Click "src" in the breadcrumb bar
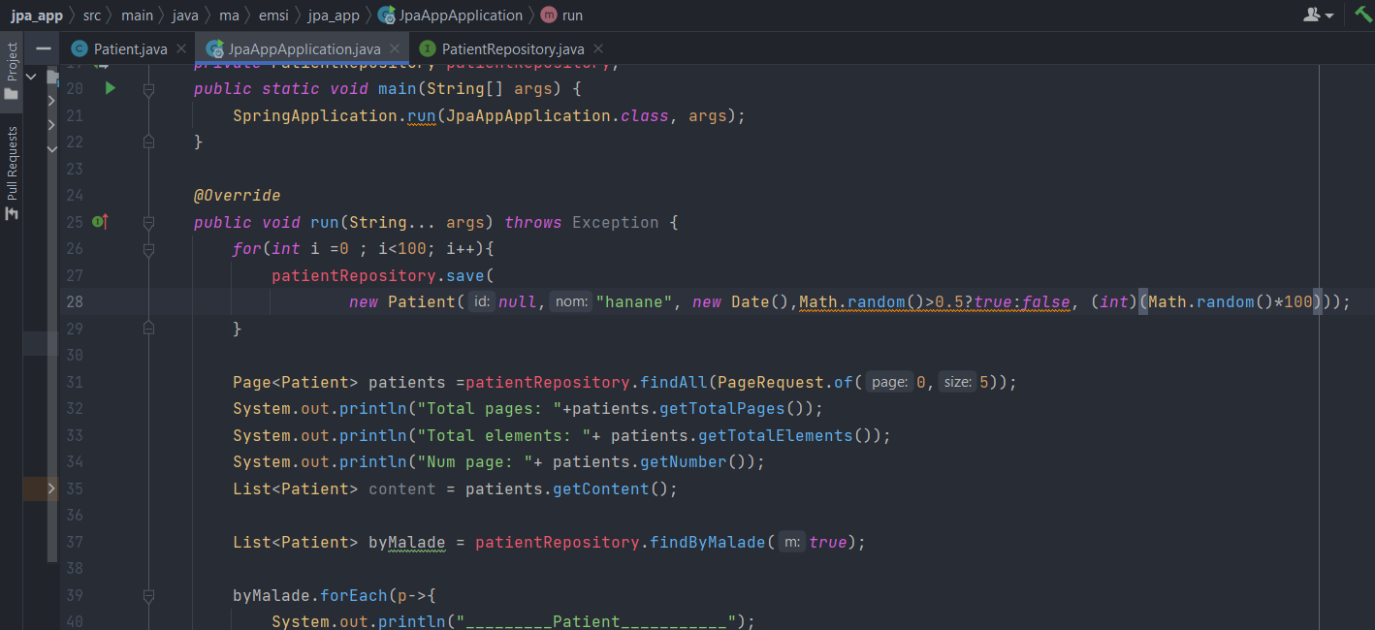This screenshot has width=1375, height=630. coord(91,15)
